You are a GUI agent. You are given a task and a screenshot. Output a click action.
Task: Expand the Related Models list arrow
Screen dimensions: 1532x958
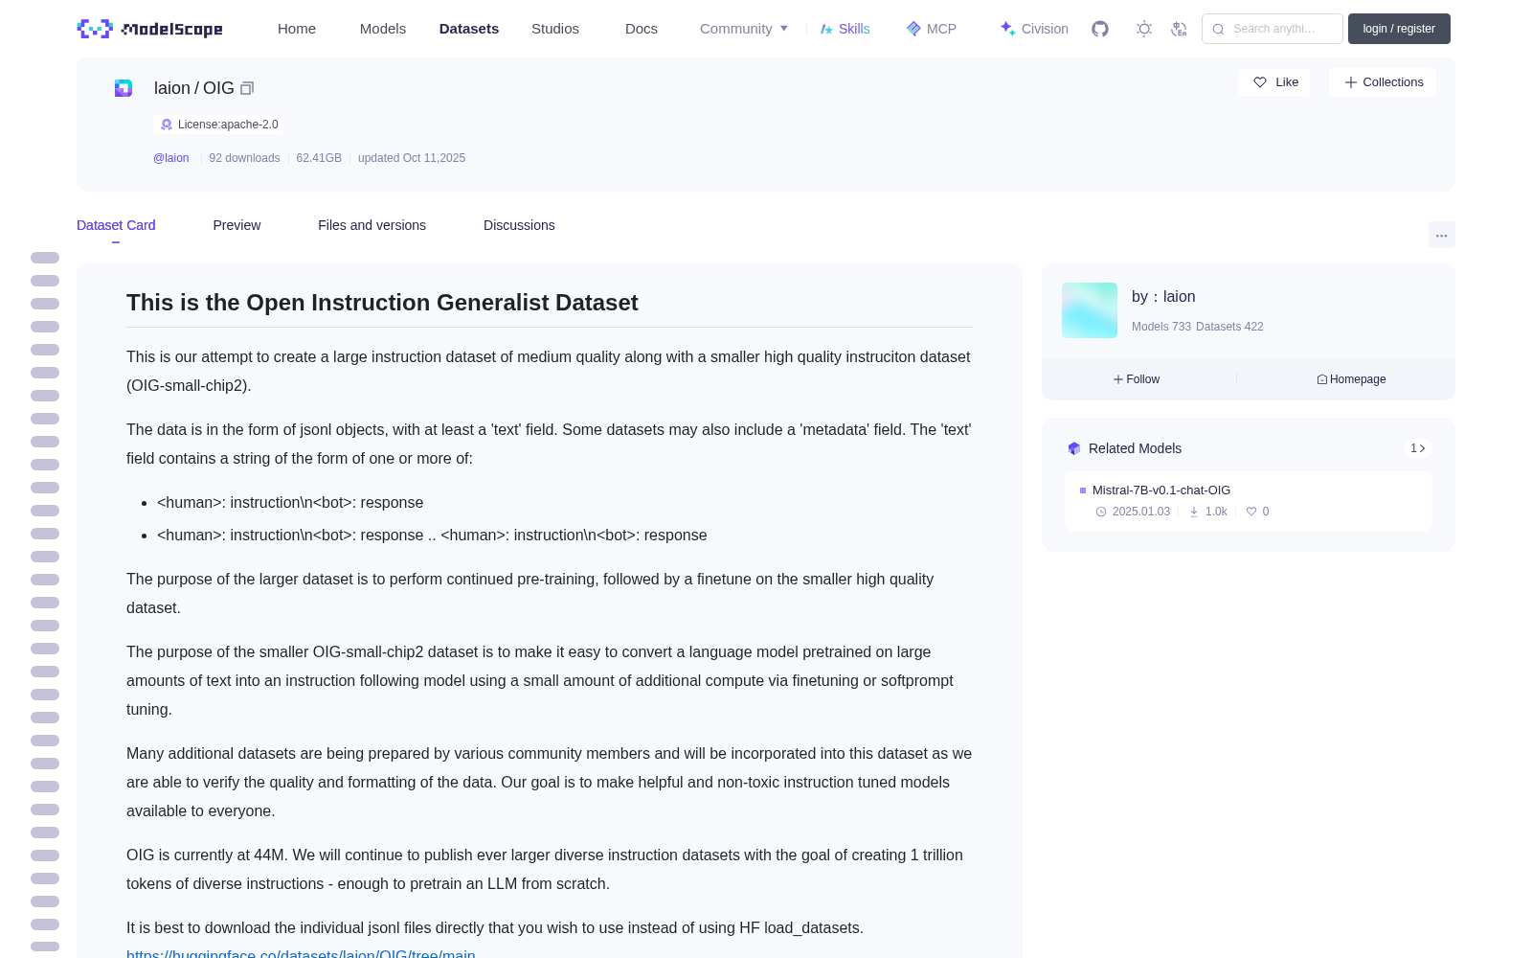(1418, 448)
